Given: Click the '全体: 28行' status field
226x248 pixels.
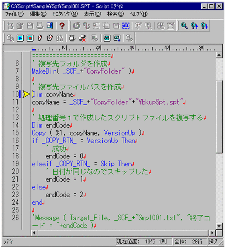Looking at the screenshot, I should (x=190, y=242).
